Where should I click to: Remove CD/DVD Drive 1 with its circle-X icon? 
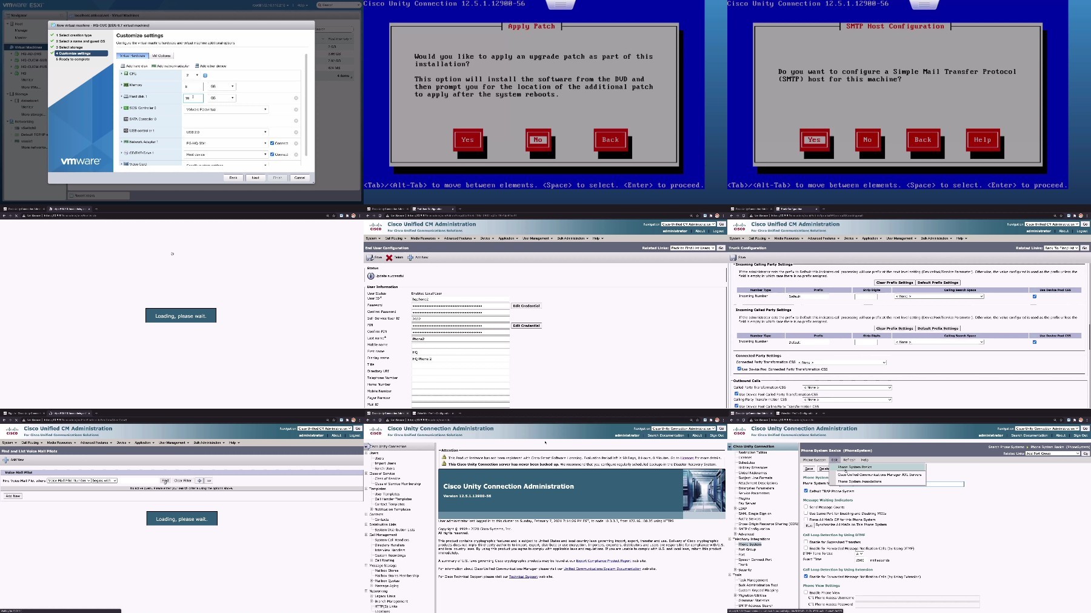(296, 154)
